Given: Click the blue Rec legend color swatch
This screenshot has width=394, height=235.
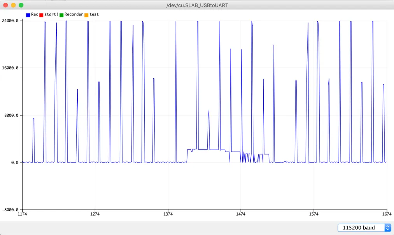Looking at the screenshot, I should click(x=28, y=15).
